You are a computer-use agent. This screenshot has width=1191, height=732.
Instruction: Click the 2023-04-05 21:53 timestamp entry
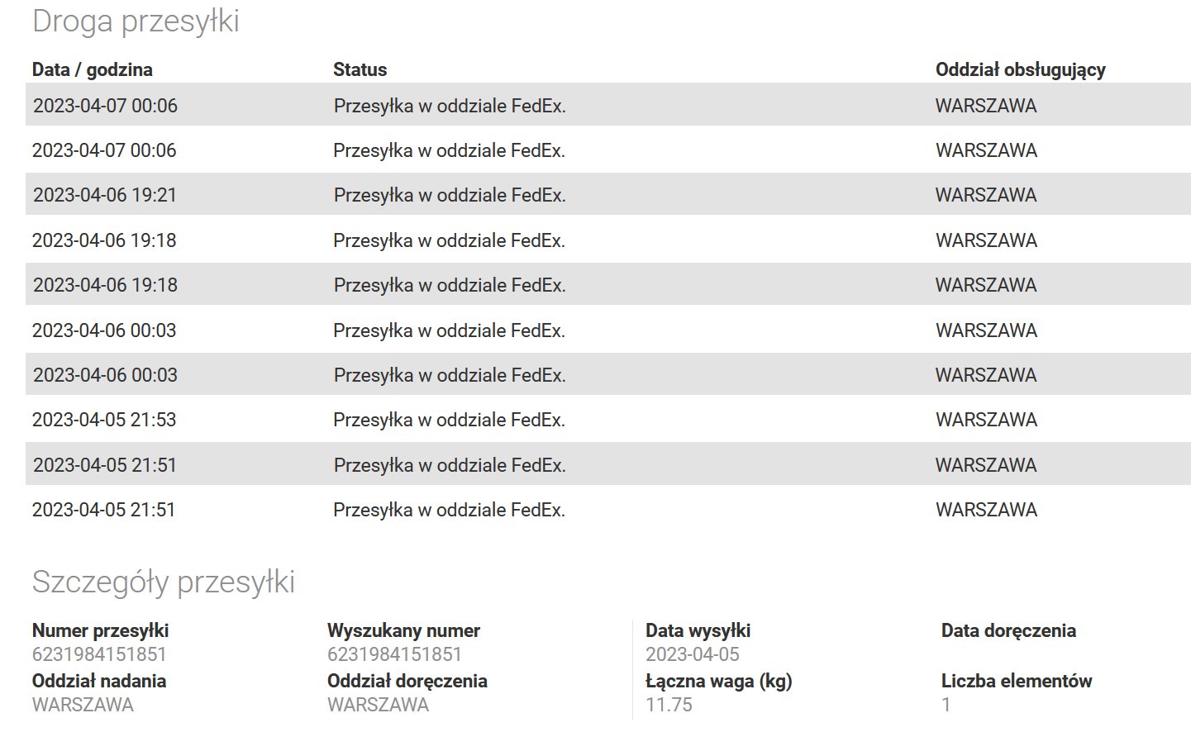point(104,420)
